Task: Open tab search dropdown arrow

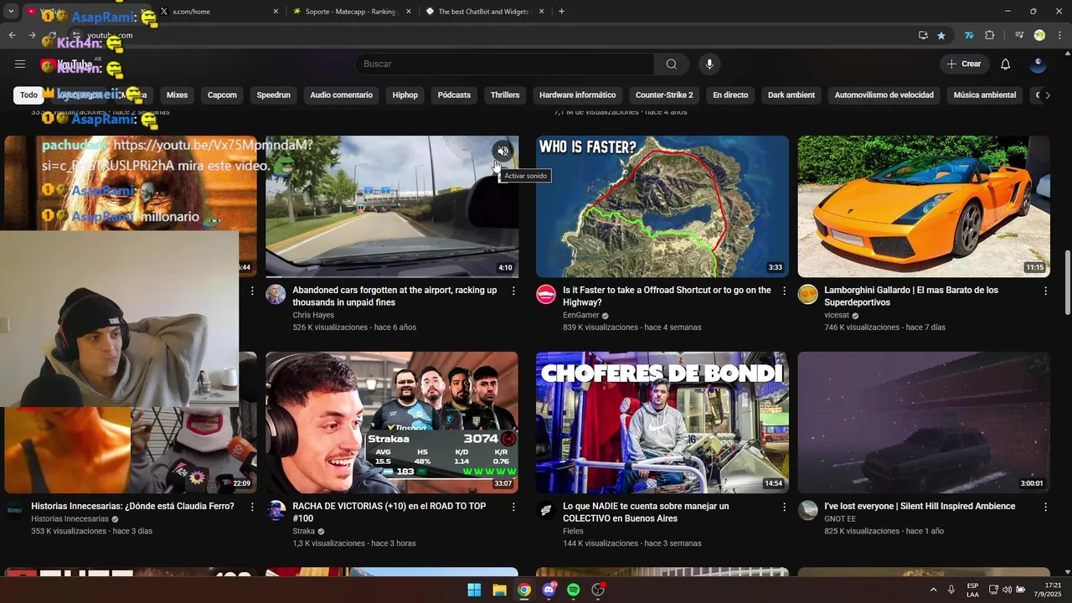Action: click(x=11, y=12)
